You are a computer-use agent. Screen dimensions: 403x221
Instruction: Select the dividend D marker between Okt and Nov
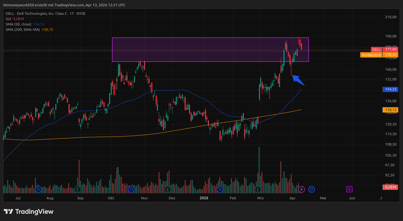(132, 189)
